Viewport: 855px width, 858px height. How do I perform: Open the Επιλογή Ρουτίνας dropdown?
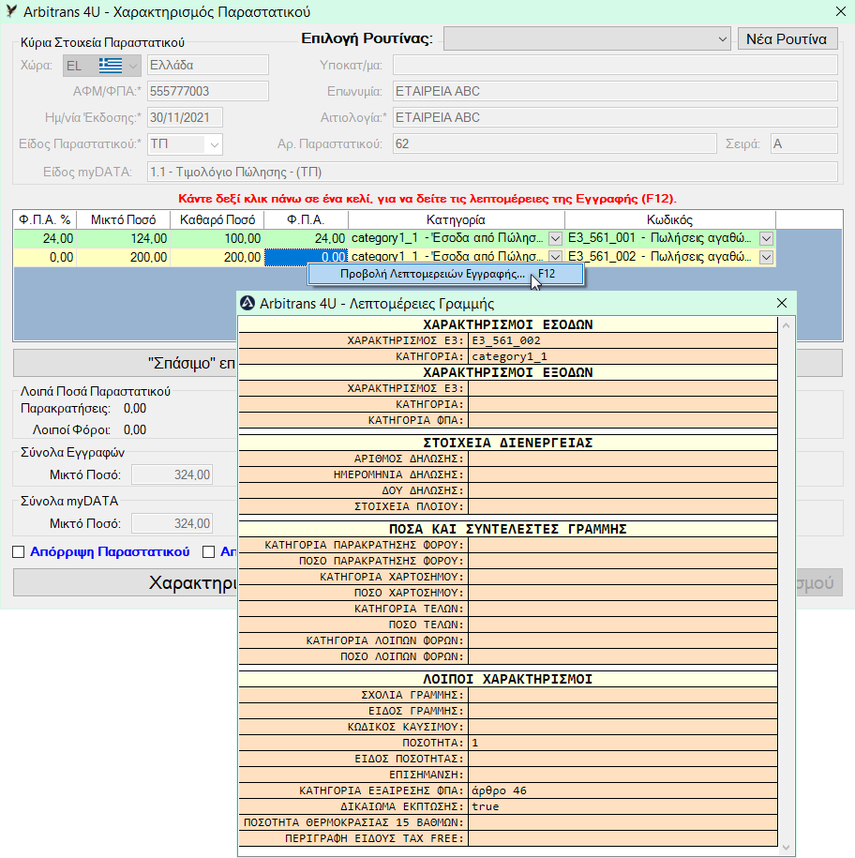587,38
